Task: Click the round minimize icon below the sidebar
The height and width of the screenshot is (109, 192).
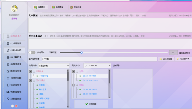Action: click(x=13, y=106)
